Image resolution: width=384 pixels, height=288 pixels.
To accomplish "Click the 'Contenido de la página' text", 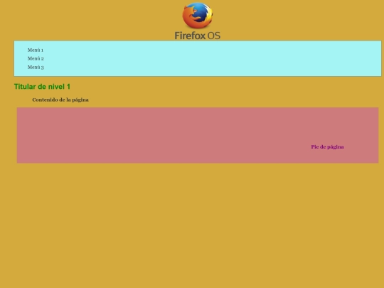I will tap(60, 100).
